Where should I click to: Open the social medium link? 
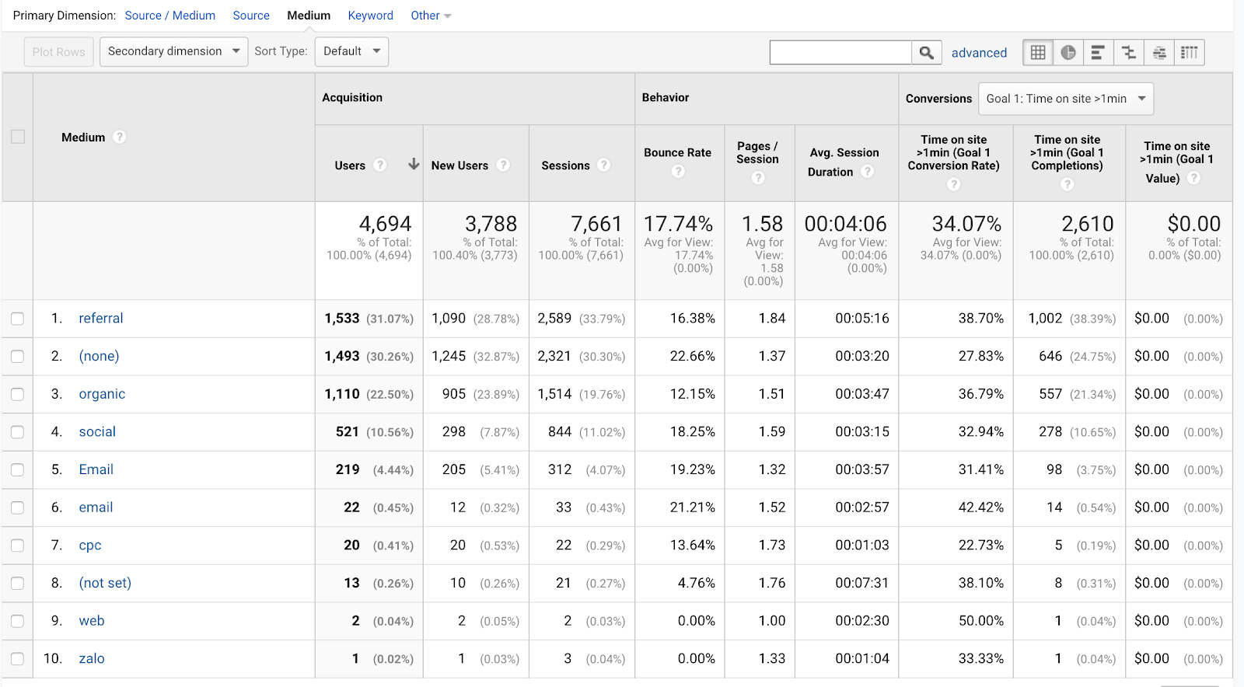[x=97, y=432]
